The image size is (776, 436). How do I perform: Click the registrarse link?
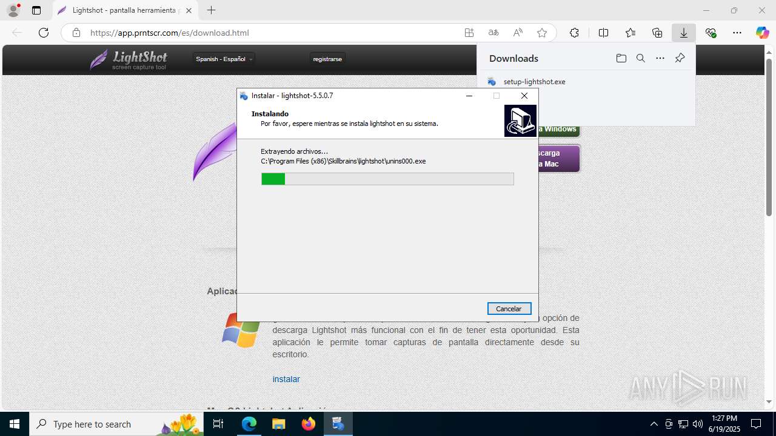327,59
